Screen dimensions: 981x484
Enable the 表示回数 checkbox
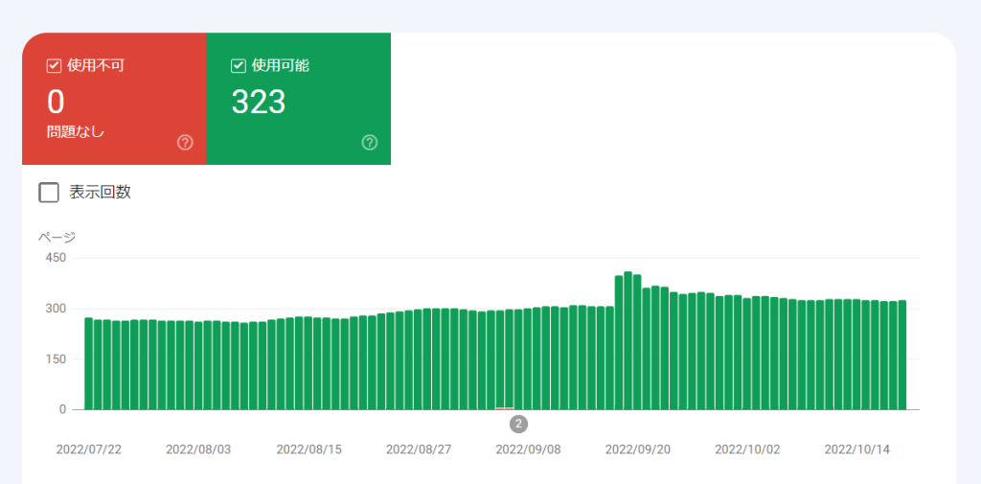[49, 193]
